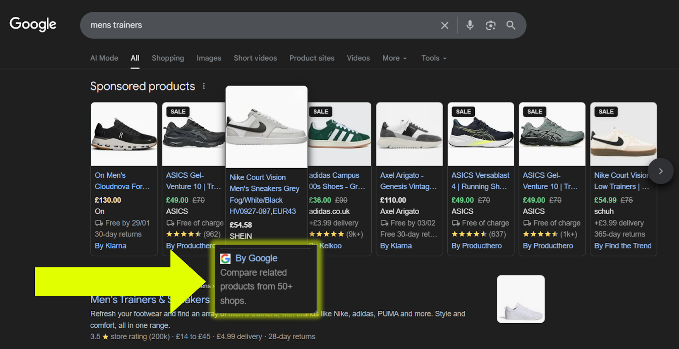
Task: Click the (9k+) star rating
Action: tap(336, 234)
